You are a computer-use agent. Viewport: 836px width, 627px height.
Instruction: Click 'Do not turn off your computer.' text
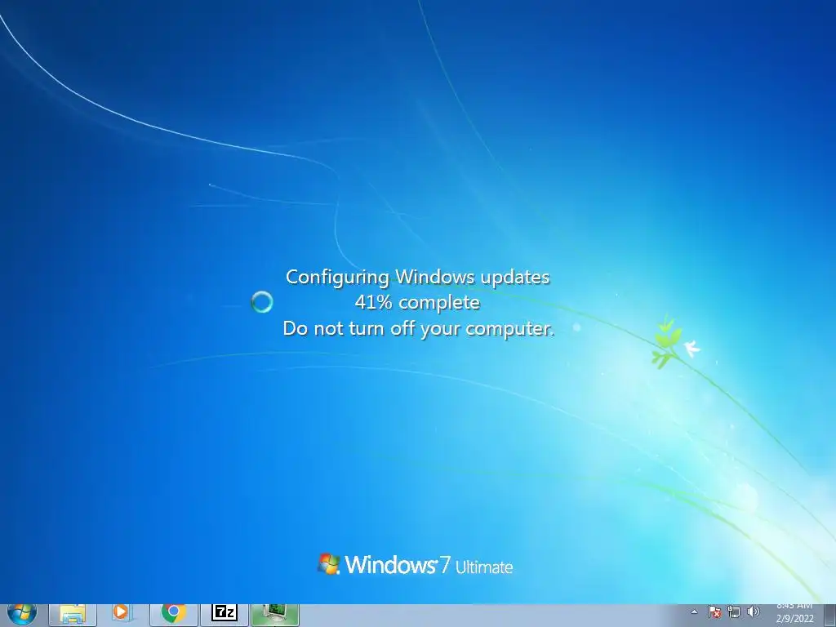[x=419, y=328]
